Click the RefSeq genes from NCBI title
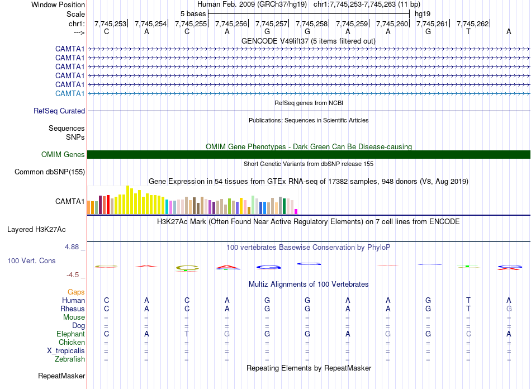Viewport: 531px width, 389px height. coord(309,103)
